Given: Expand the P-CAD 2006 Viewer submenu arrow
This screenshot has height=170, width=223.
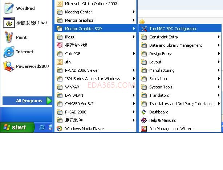Looking at the screenshot, I should (x=134, y=70).
